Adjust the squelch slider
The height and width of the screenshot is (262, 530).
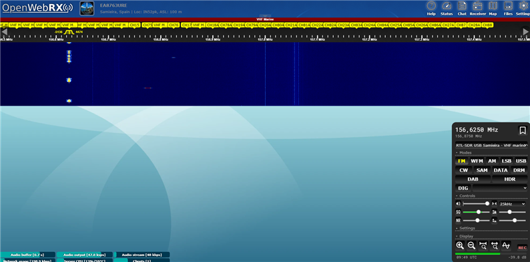[476, 212]
